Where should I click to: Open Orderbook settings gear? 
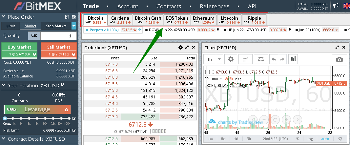181,47
